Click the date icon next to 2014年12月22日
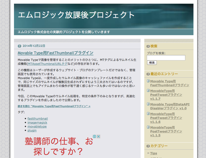 pyautogui.click(x=19, y=46)
